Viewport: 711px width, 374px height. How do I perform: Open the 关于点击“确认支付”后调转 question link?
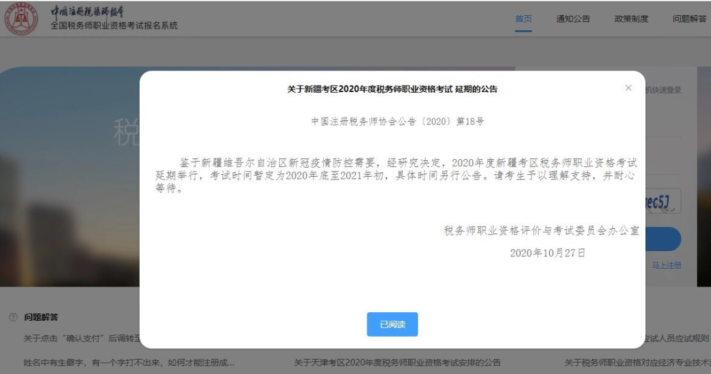[82, 339]
